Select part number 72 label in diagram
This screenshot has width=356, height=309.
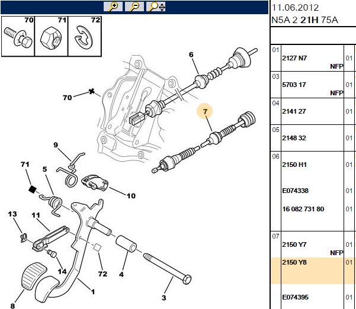click(x=102, y=274)
